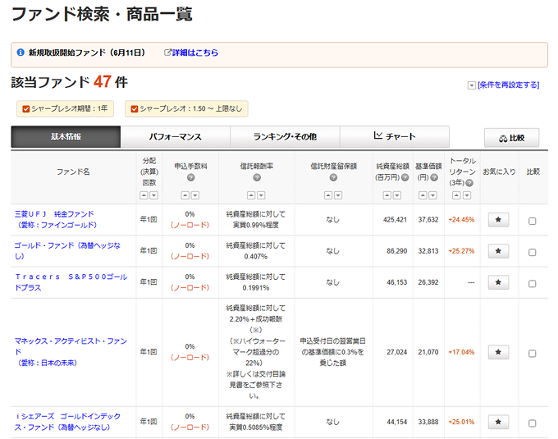Star the マネックス・アクティビスト・ファンド row
The image size is (558, 439).
pos(499,352)
